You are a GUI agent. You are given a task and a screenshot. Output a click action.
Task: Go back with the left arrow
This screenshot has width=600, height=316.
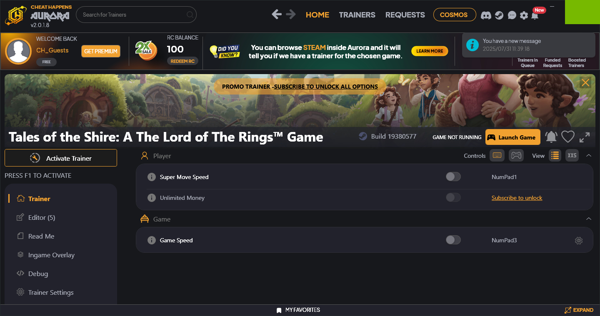pyautogui.click(x=277, y=15)
